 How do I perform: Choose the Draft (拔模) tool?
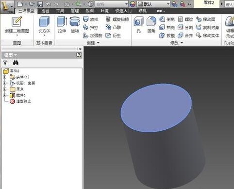tap(167, 35)
